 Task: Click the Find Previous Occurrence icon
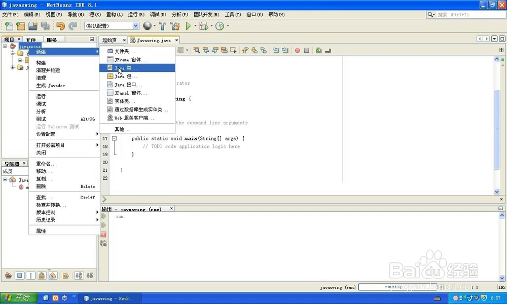206,50
